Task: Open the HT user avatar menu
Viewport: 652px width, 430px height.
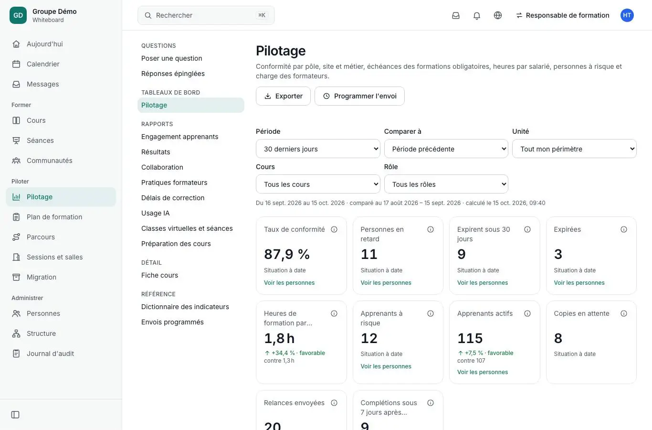Action: coord(627,15)
